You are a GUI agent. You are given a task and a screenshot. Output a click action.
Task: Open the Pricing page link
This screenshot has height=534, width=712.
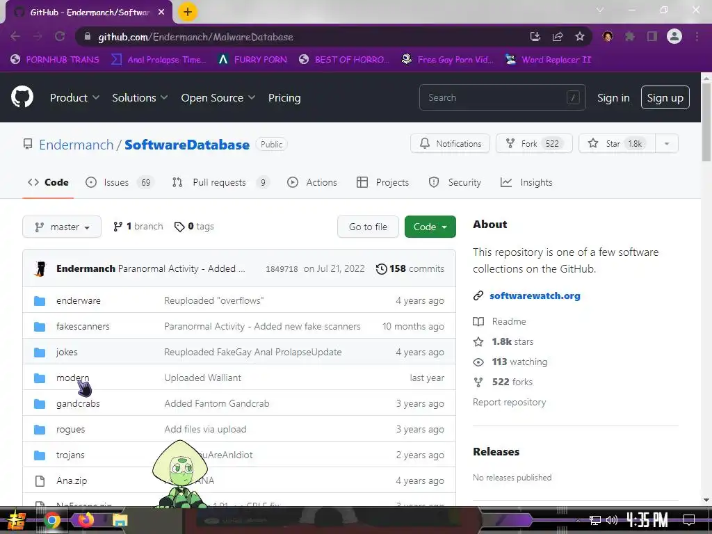pos(284,97)
